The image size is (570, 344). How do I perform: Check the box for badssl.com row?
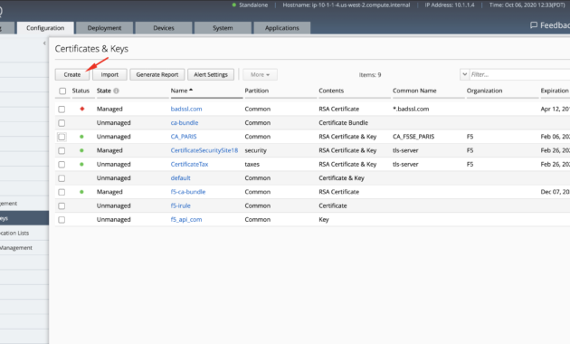tap(62, 110)
